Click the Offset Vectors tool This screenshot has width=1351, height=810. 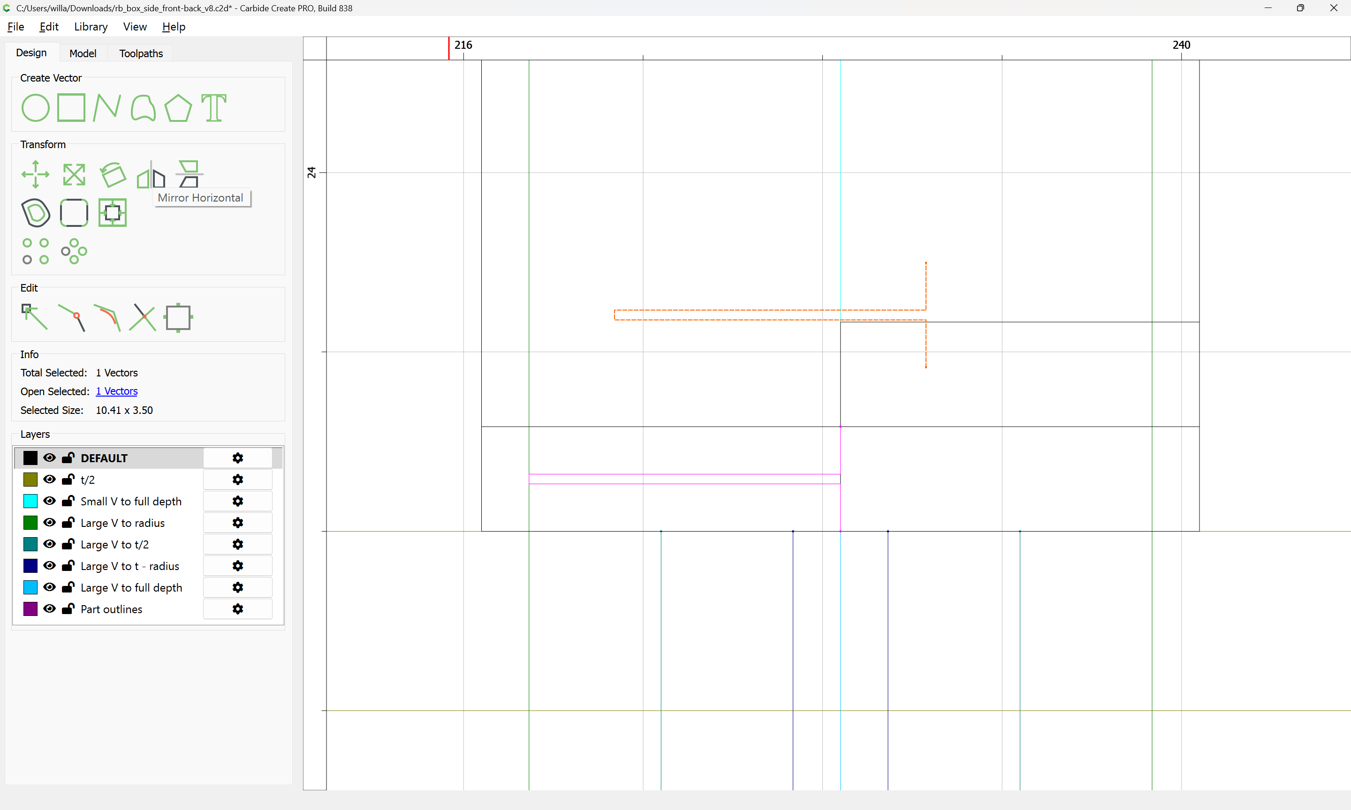click(x=36, y=213)
